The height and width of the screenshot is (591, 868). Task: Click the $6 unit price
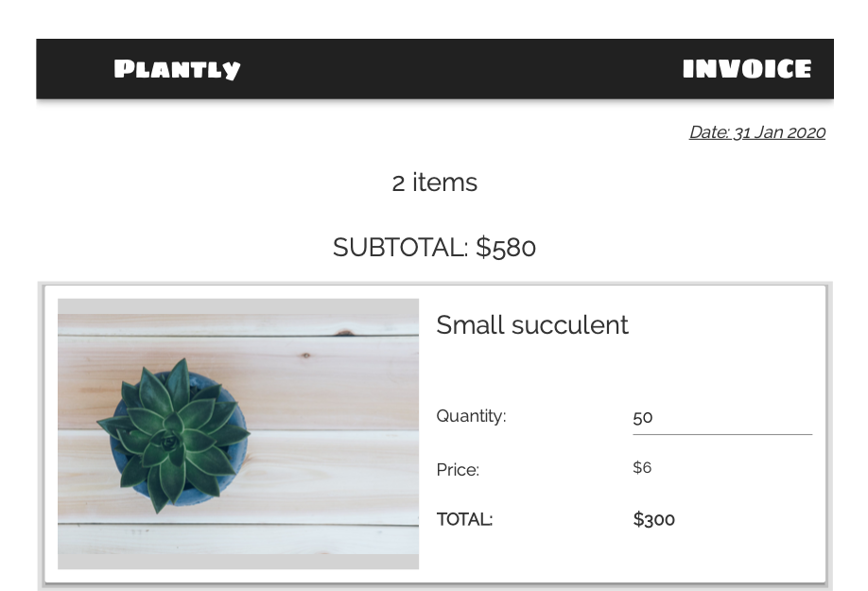tap(642, 468)
